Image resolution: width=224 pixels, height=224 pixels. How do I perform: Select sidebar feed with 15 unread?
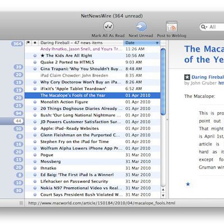pos(18,160)
